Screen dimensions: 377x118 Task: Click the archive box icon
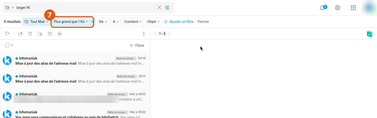click(x=50, y=34)
